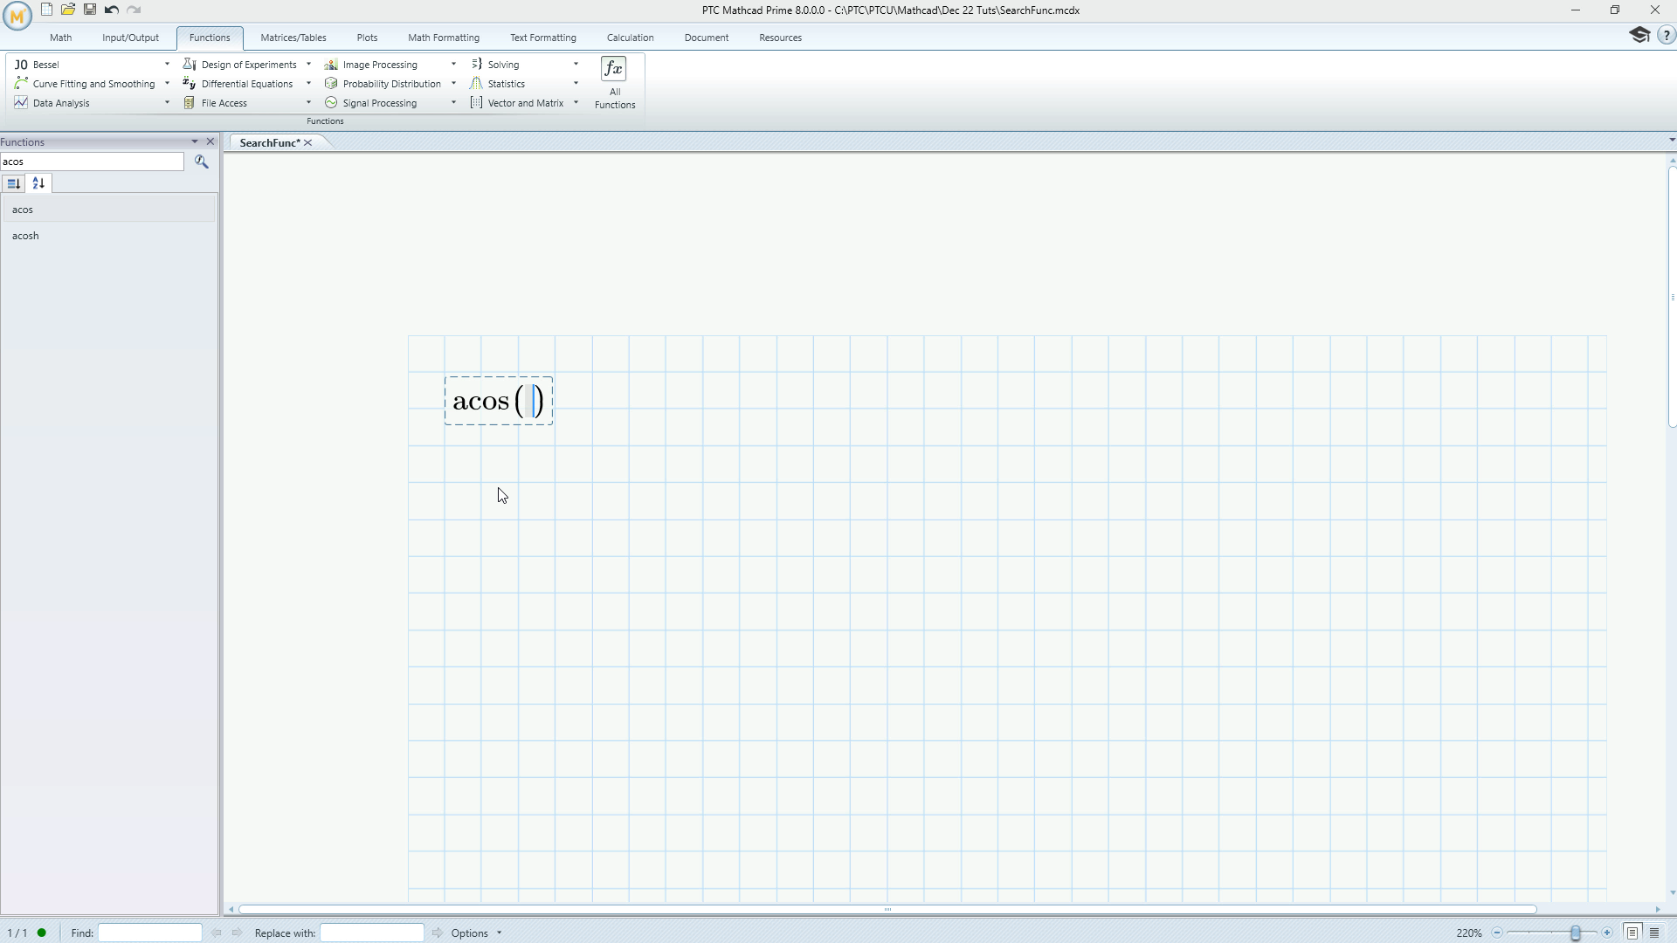
Task: Click the Find input field
Action: point(150,933)
